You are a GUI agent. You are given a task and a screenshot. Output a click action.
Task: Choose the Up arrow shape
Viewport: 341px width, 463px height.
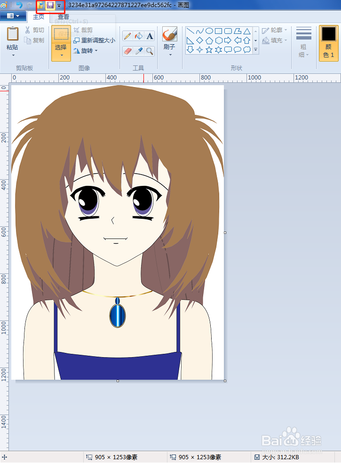[x=247, y=40]
